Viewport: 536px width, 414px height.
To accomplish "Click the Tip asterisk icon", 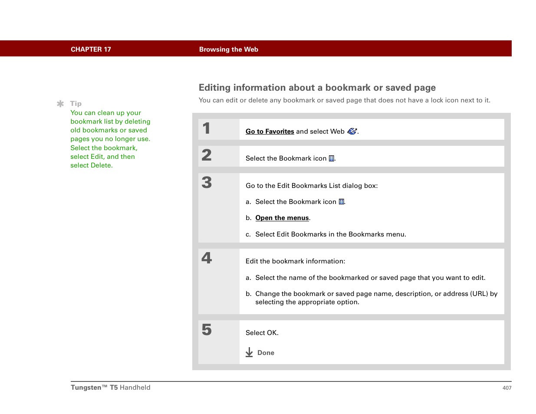I will click(x=60, y=104).
